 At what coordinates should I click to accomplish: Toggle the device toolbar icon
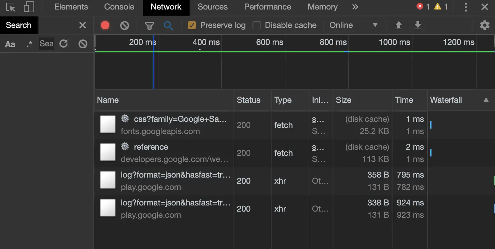pyautogui.click(x=29, y=7)
